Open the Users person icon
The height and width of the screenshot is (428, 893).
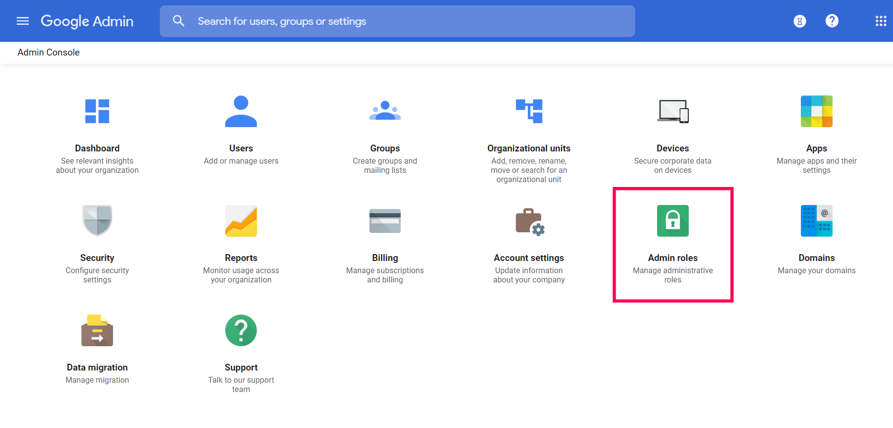coord(241,112)
